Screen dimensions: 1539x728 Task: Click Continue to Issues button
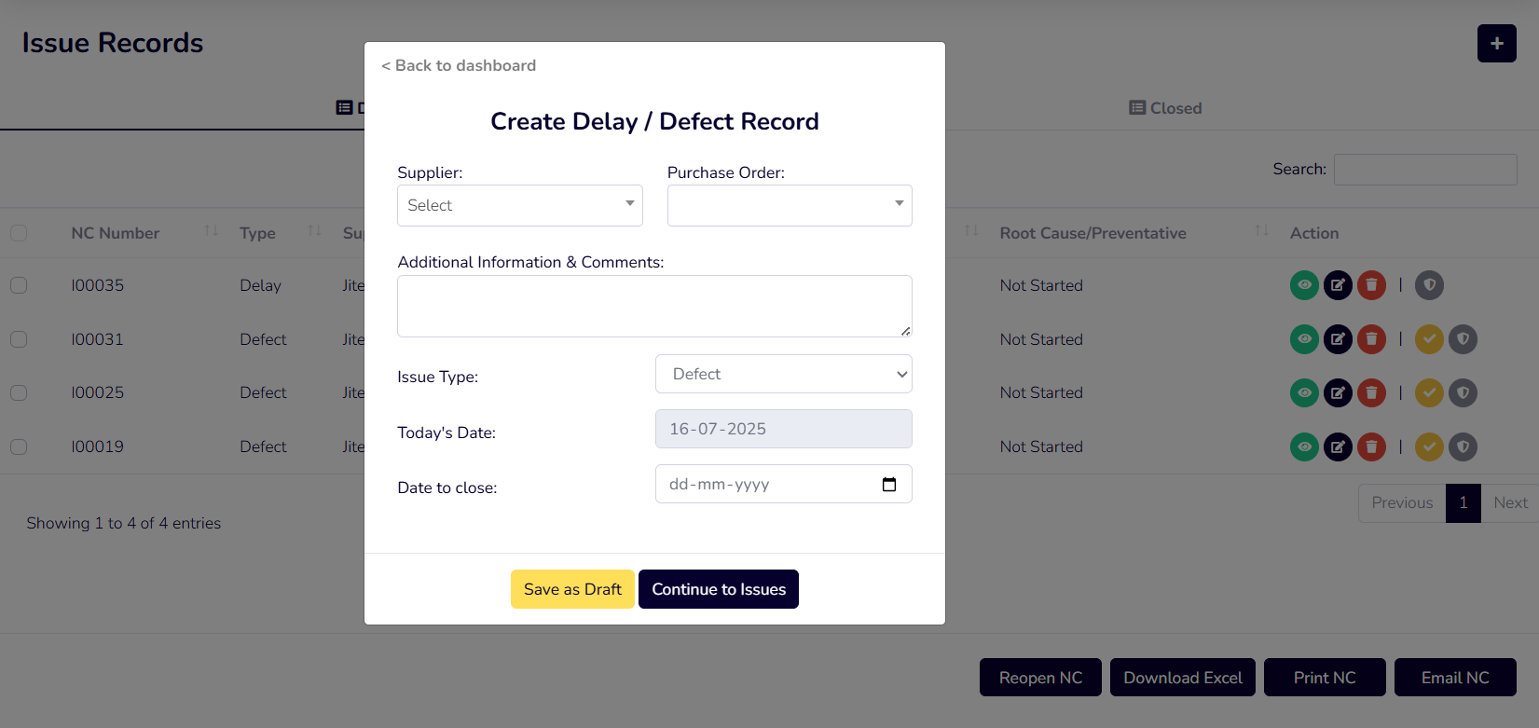(719, 589)
